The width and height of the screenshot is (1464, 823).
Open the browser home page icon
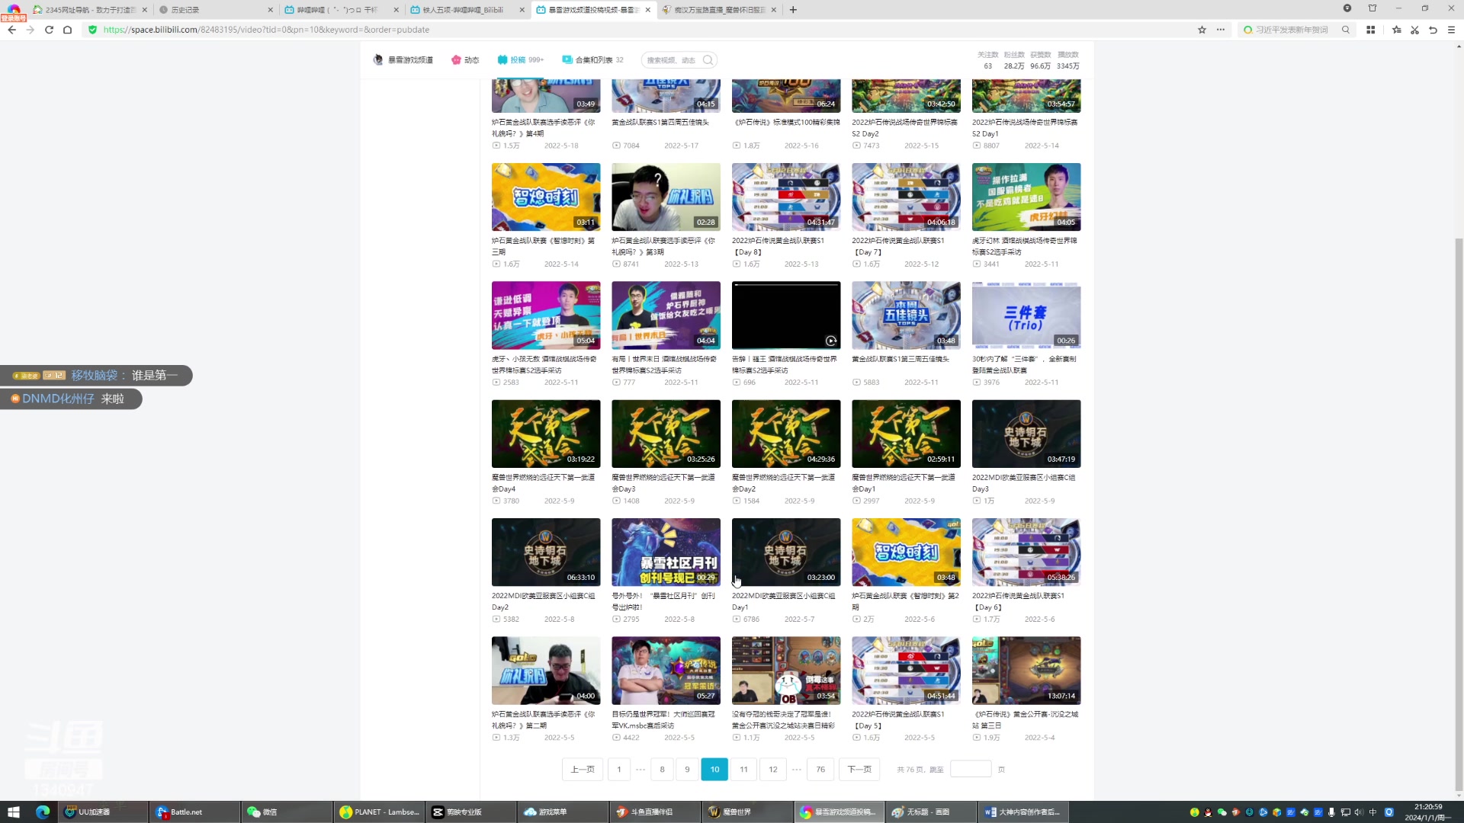coord(67,30)
